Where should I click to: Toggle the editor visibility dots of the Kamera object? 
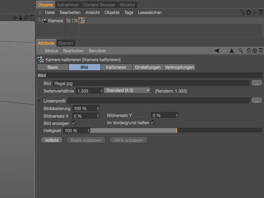pos(72,20)
